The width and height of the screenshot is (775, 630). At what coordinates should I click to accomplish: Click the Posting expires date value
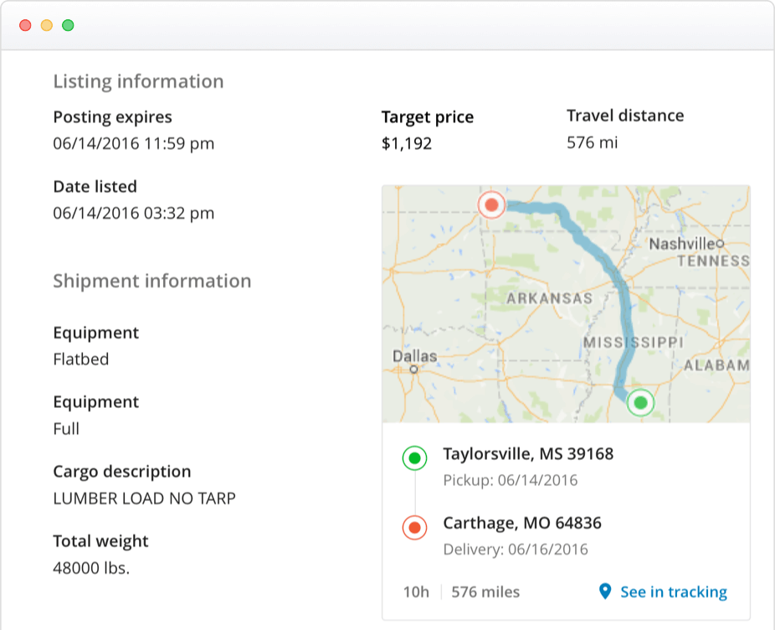coord(134,143)
